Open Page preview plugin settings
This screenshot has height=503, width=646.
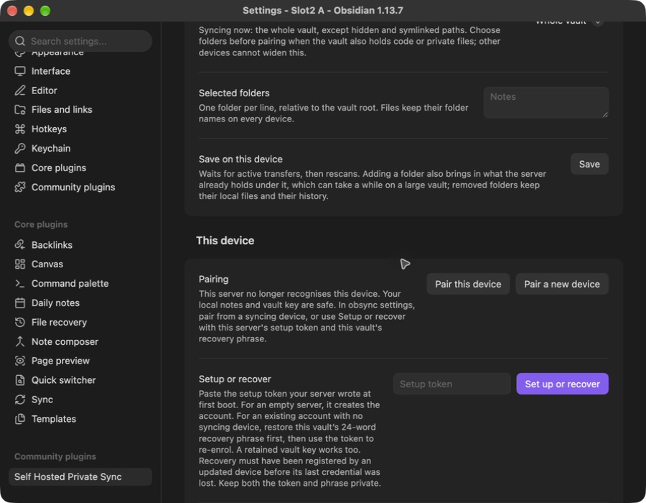[x=80, y=361]
